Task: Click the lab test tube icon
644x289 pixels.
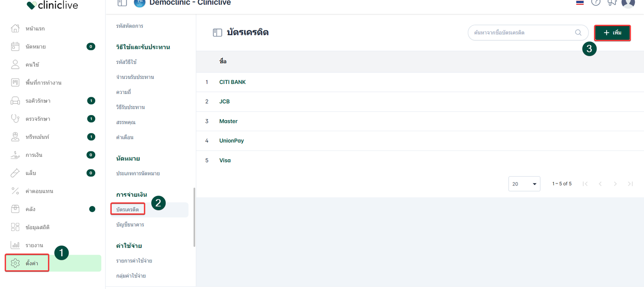Action: pyautogui.click(x=15, y=173)
